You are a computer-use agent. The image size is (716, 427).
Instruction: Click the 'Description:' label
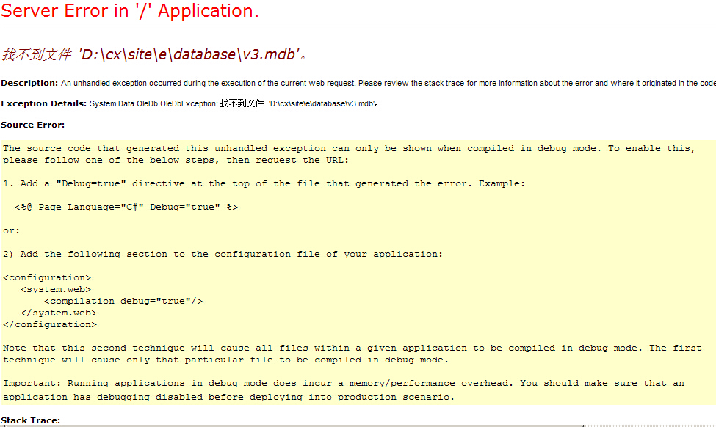click(x=29, y=83)
